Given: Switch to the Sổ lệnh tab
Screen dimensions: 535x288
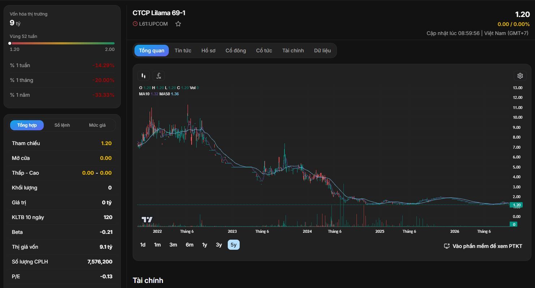Looking at the screenshot, I should [62, 125].
